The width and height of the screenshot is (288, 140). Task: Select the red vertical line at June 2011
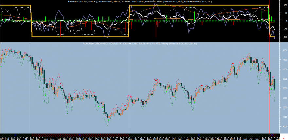(x=31, y=70)
